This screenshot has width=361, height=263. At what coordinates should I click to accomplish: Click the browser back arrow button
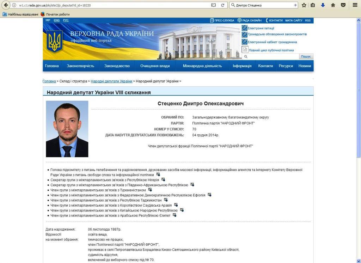6,5
